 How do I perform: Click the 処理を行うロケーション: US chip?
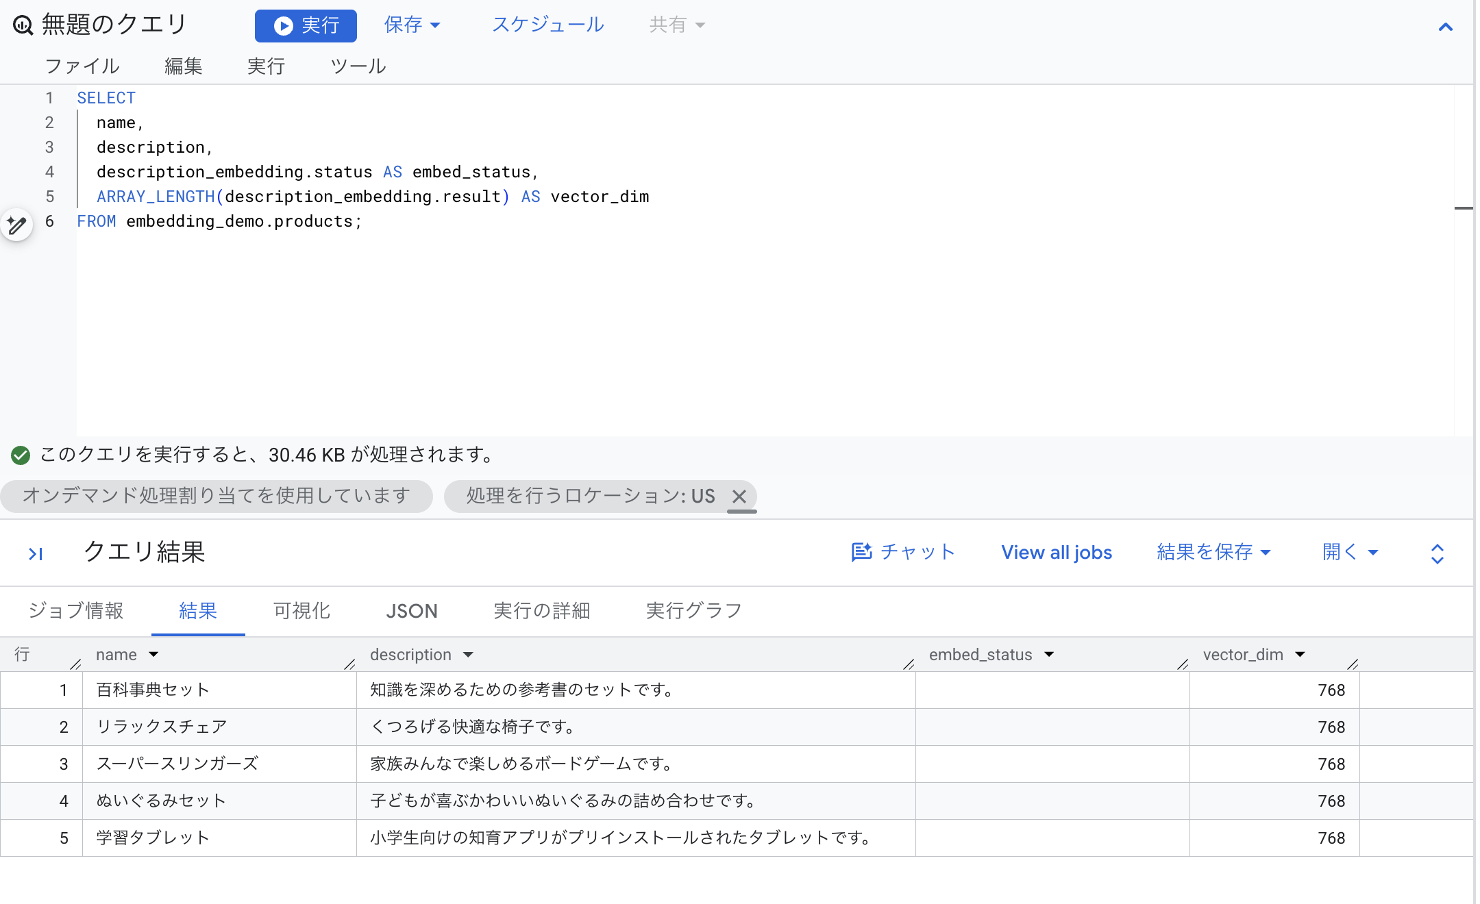[589, 496]
